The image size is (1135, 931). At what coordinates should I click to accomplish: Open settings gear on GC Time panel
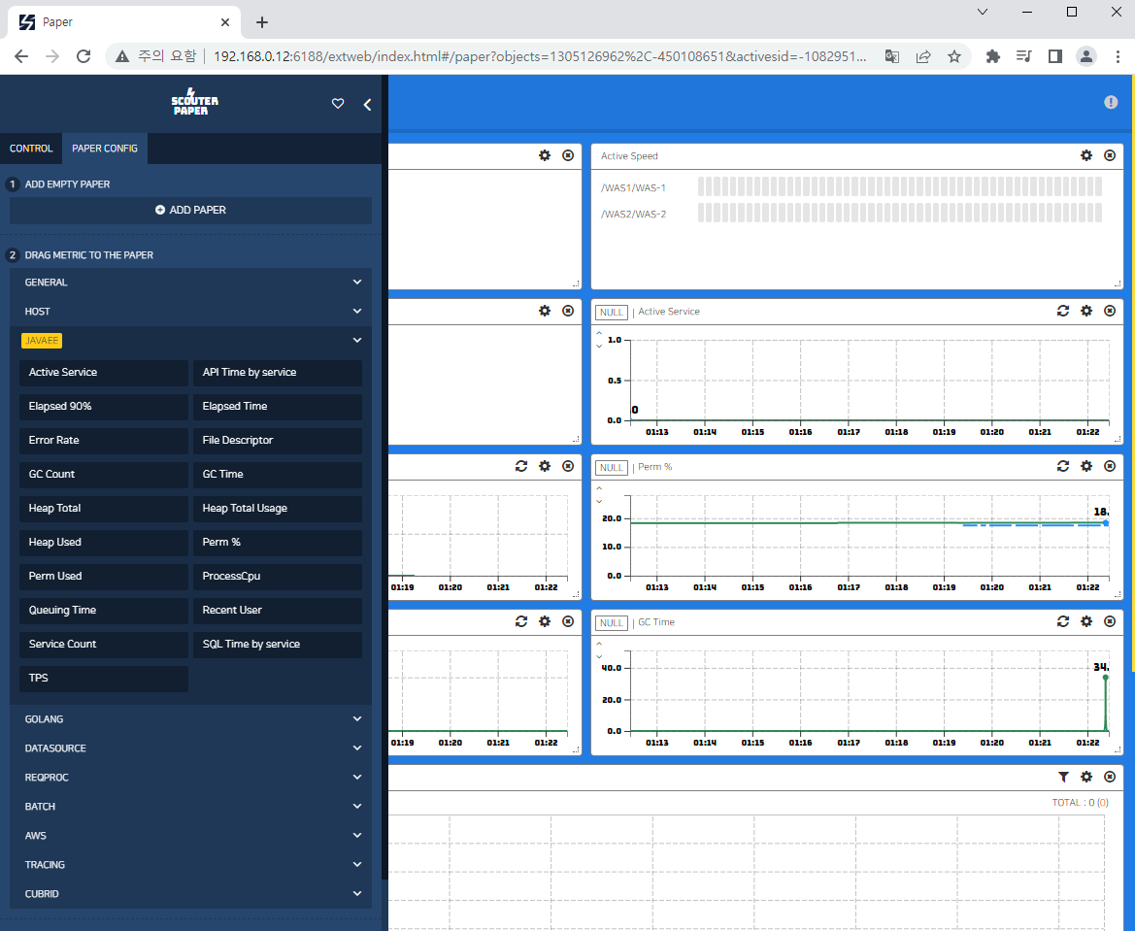click(x=1085, y=621)
